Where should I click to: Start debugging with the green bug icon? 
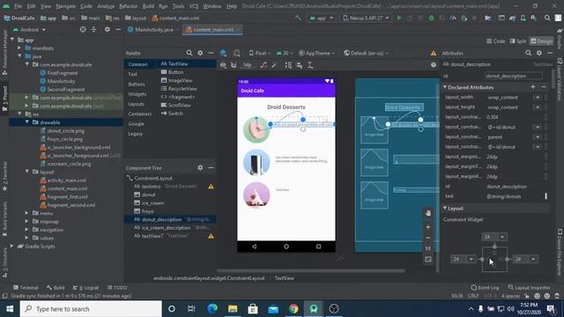[x=431, y=18]
